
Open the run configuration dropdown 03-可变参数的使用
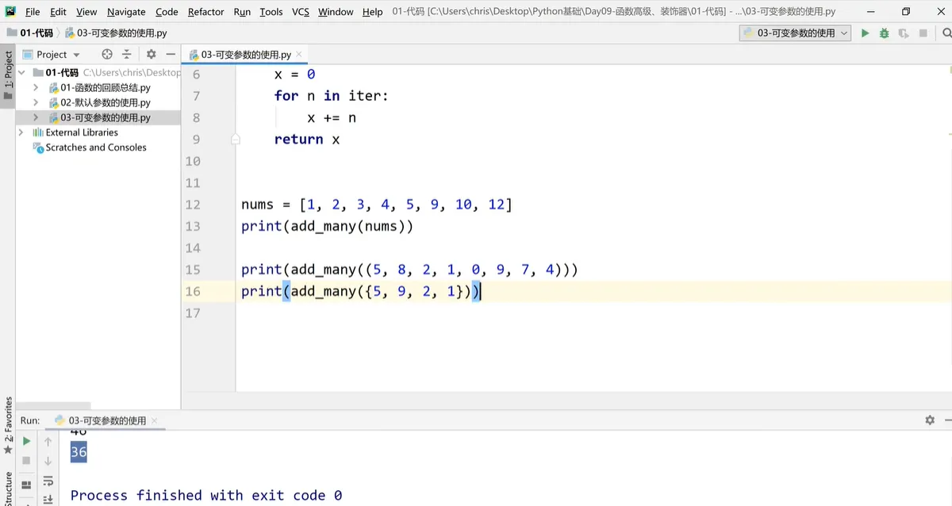pyautogui.click(x=796, y=33)
